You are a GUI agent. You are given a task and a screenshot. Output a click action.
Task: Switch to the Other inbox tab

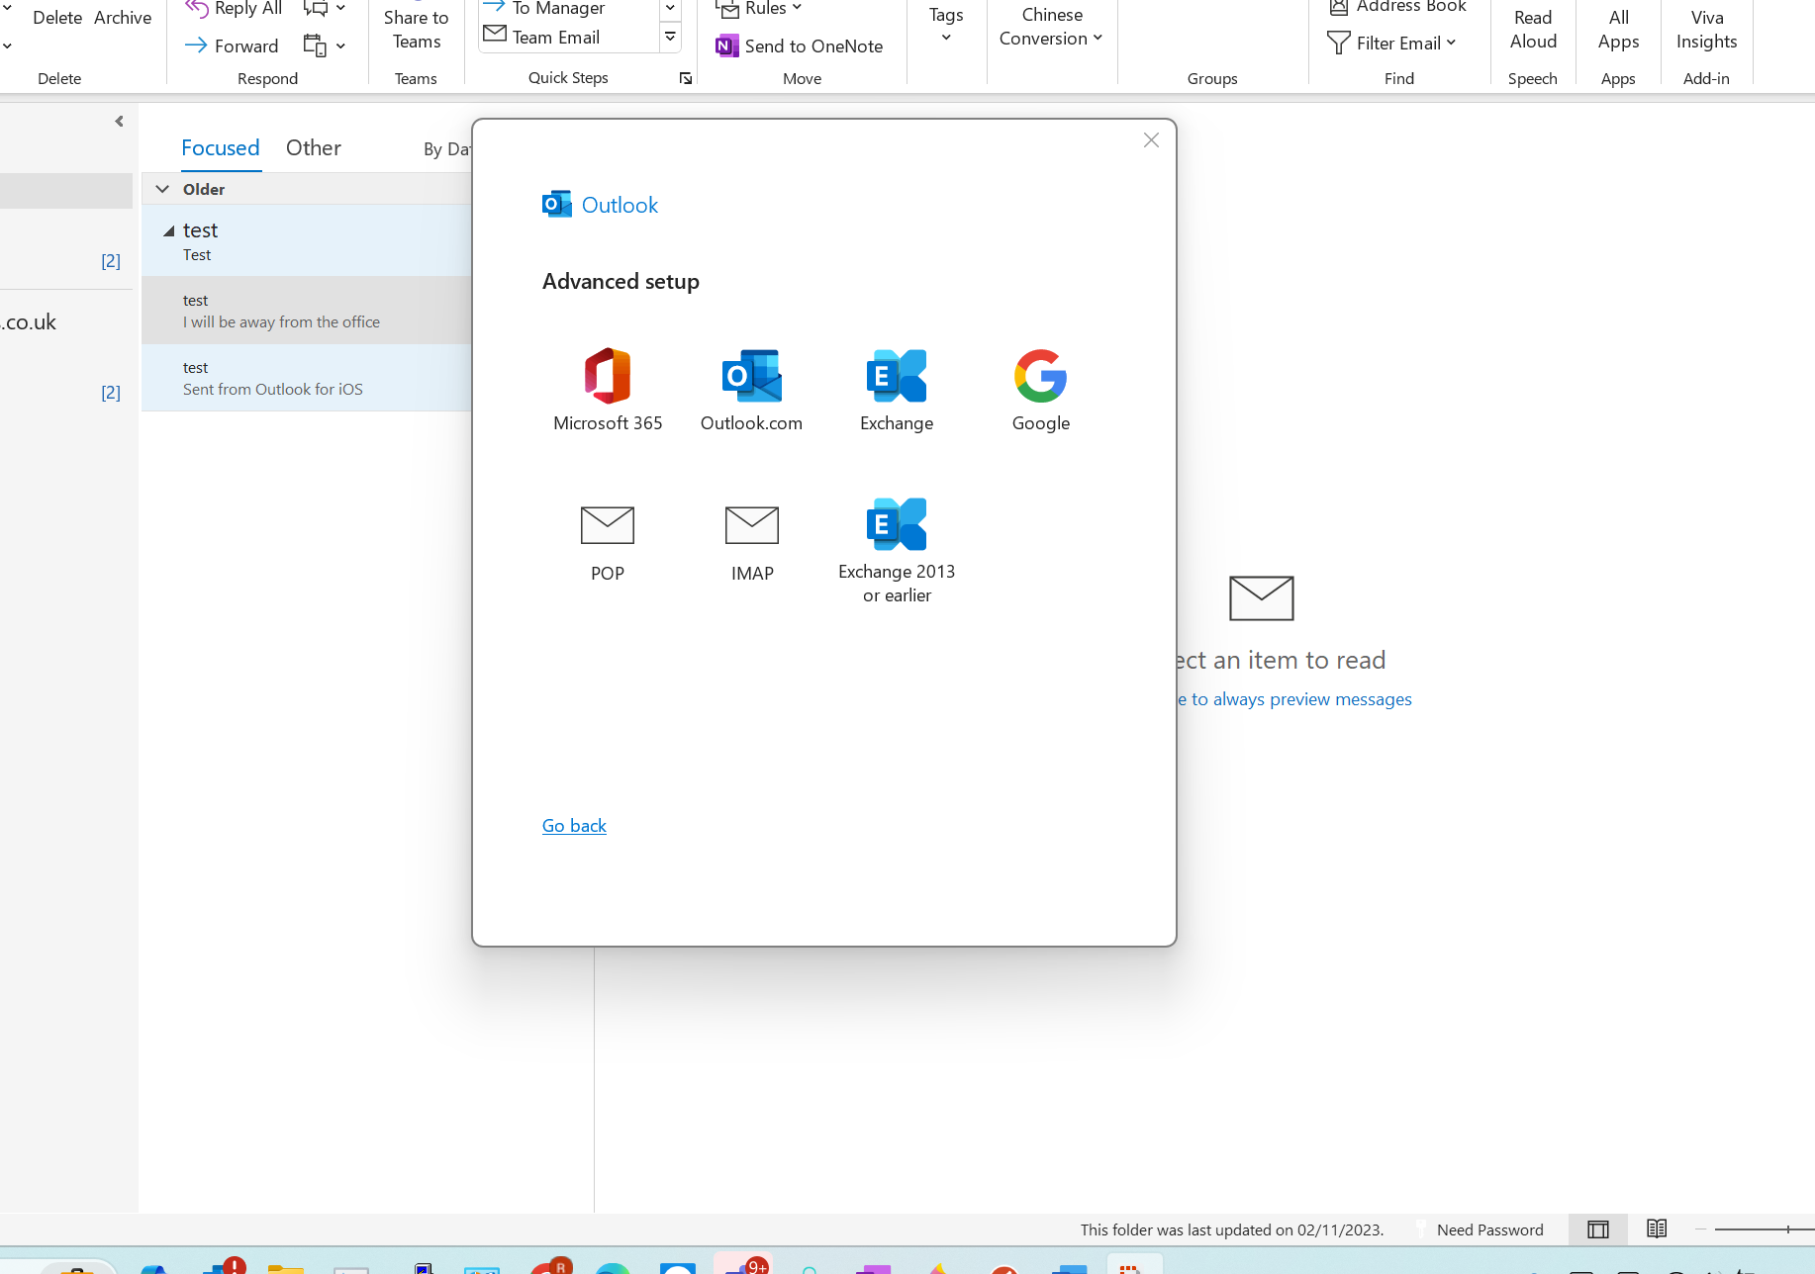(313, 146)
